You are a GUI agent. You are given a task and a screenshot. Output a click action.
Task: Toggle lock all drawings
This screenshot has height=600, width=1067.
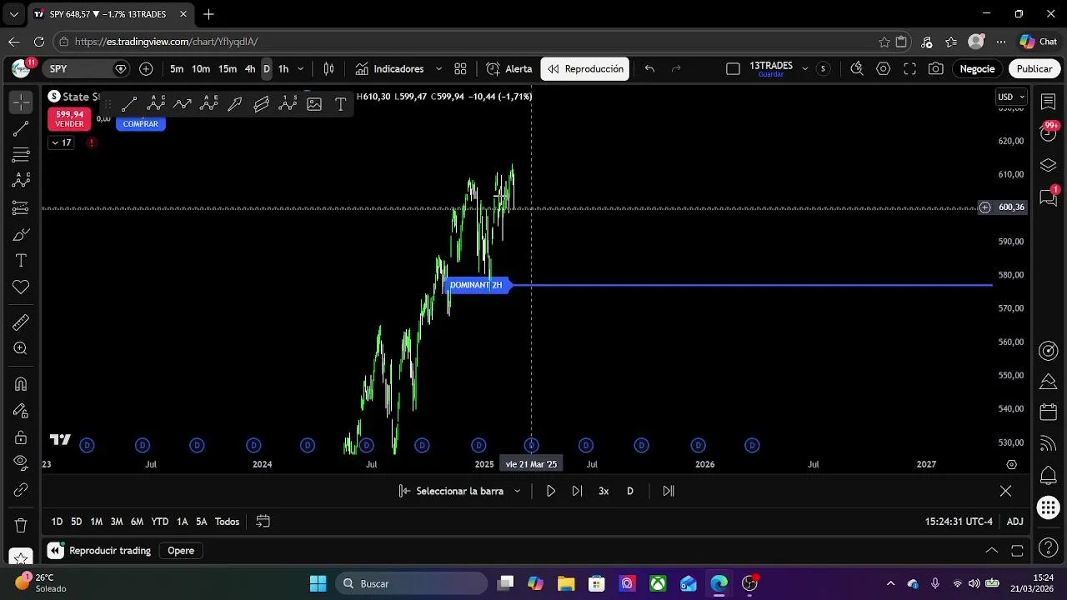pos(21,437)
